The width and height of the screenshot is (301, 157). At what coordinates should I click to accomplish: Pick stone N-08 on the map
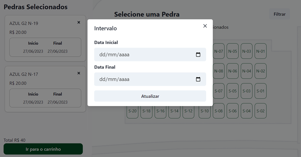click(x=219, y=71)
